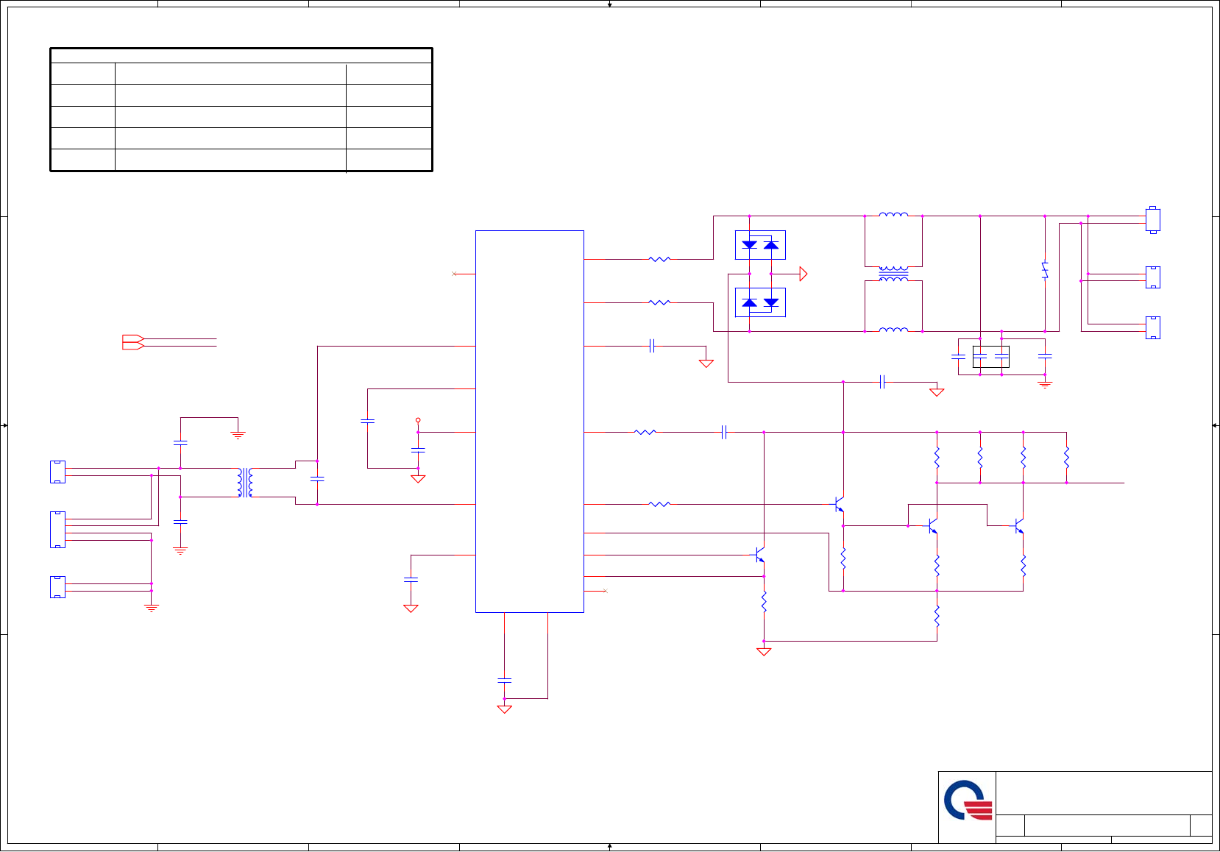Click the empty revision table at top left

pyautogui.click(x=241, y=110)
